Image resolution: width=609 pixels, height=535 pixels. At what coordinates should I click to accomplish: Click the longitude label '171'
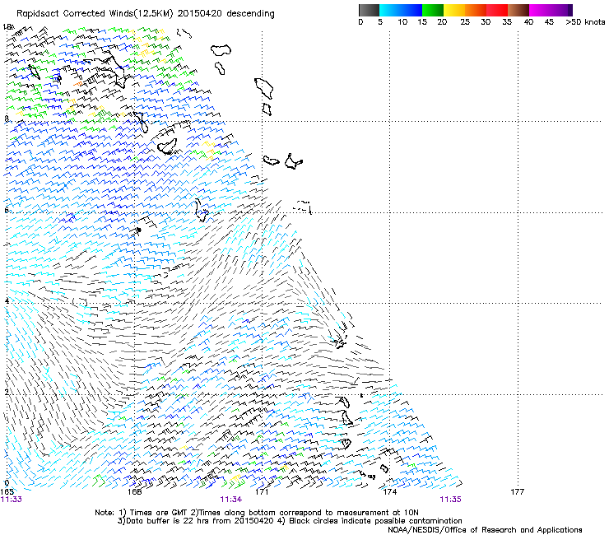[x=262, y=492]
